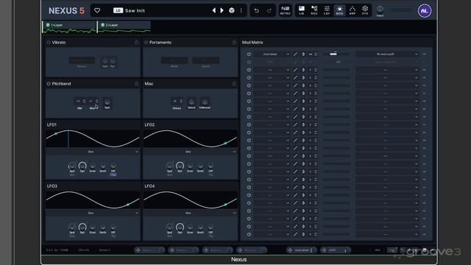Open the Vibrato source dropdown
Screen dimensions: 471x265
[82, 60]
